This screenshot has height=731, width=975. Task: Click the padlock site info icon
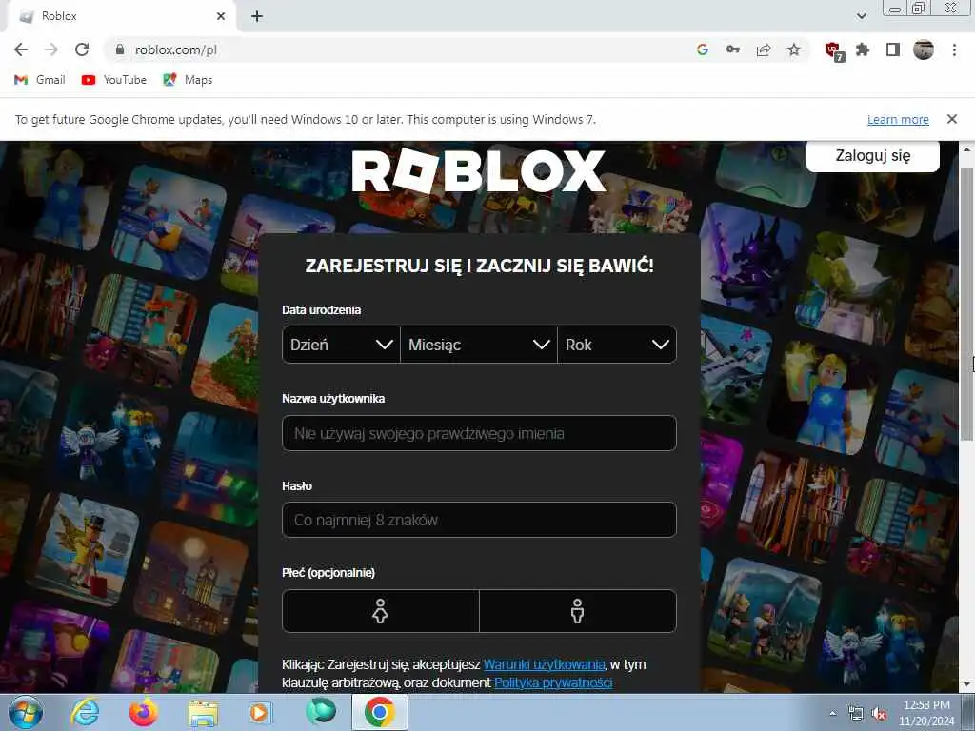tap(120, 49)
